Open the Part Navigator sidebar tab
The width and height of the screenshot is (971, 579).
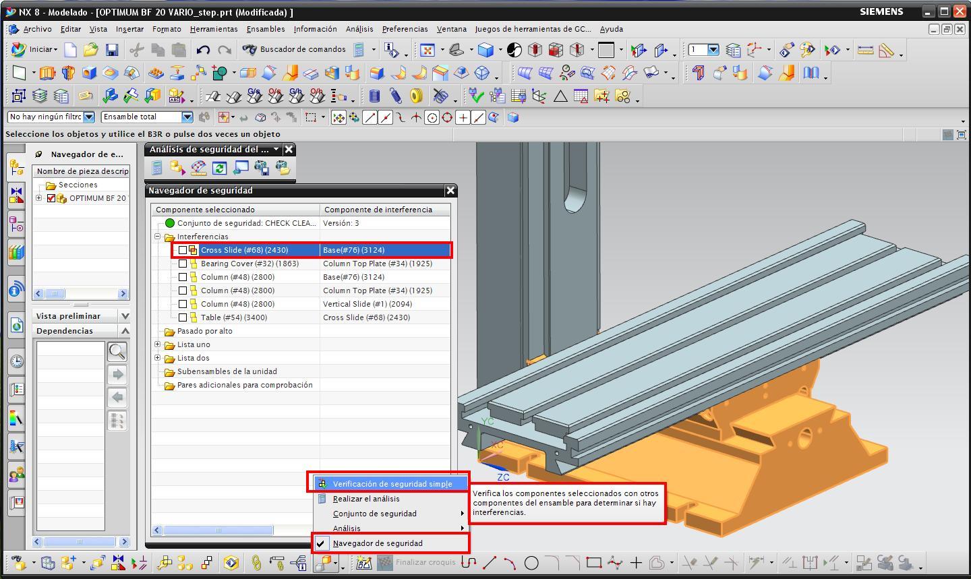click(16, 224)
